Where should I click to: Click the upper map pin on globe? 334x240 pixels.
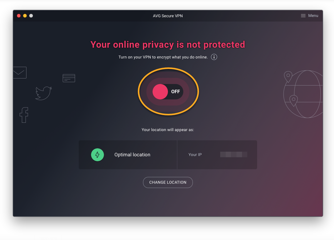(x=288, y=77)
